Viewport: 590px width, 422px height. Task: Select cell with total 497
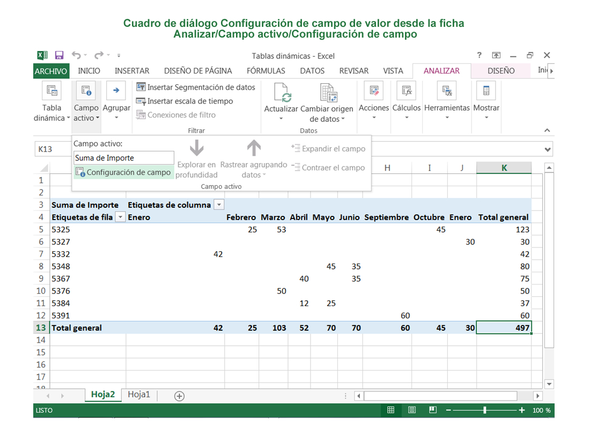pos(504,328)
